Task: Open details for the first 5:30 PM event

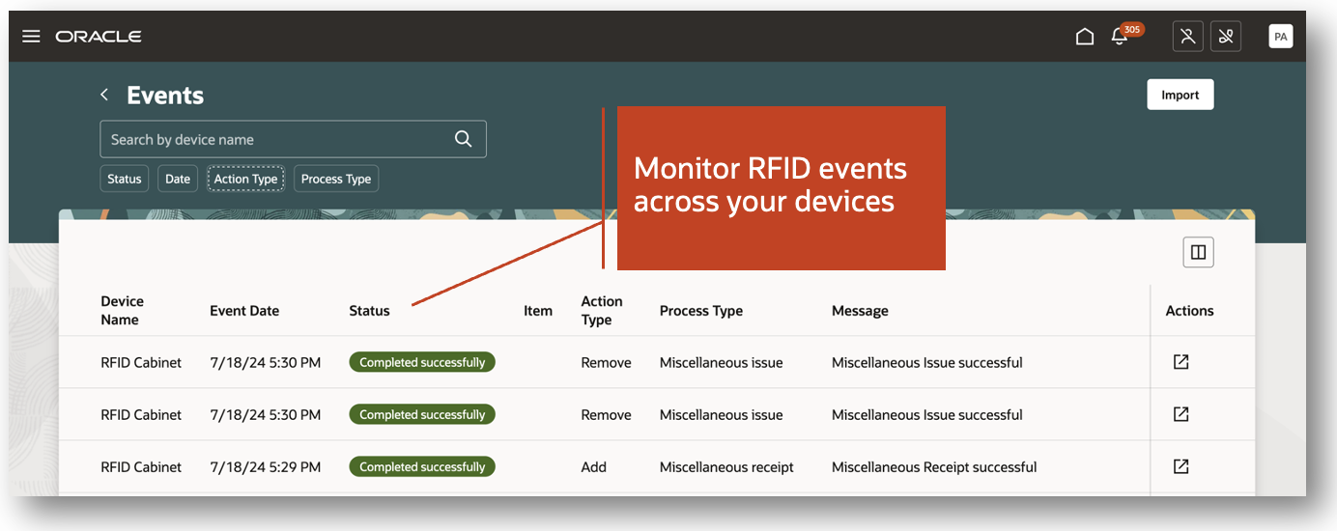Action: click(1181, 362)
